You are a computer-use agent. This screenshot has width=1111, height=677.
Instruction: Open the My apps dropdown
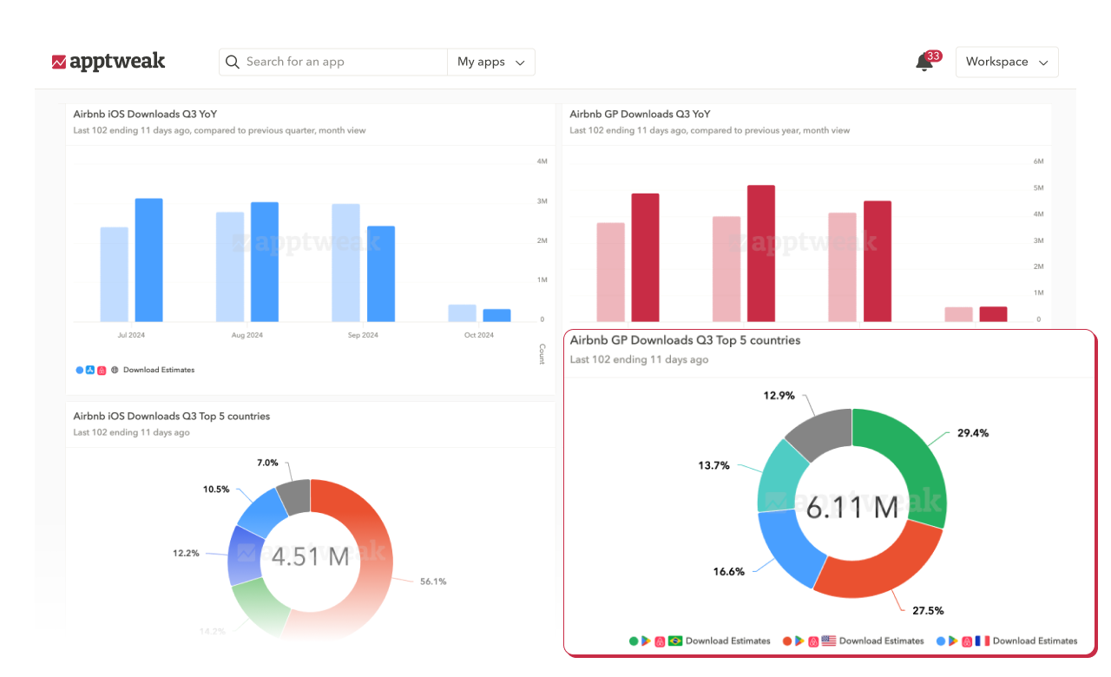click(x=491, y=62)
